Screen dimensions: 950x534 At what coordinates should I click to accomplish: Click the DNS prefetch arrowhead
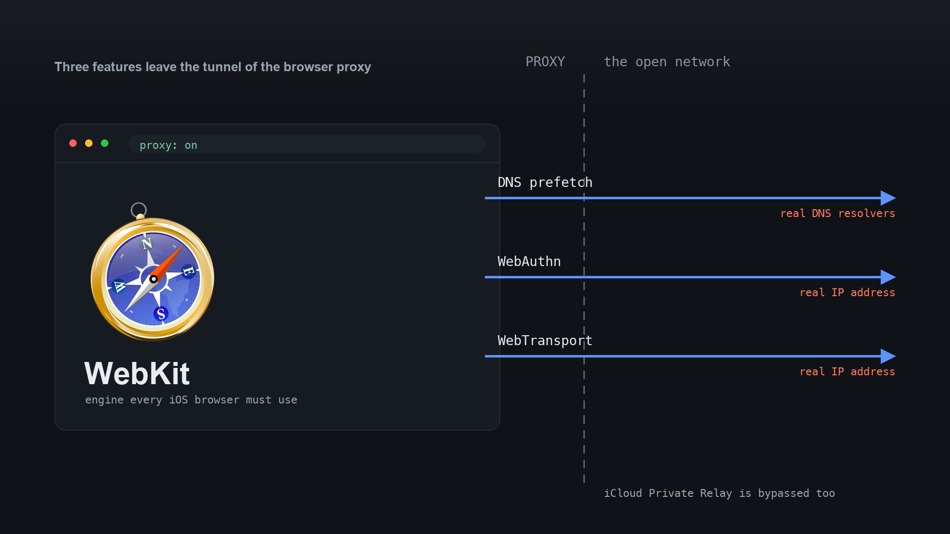click(x=889, y=198)
